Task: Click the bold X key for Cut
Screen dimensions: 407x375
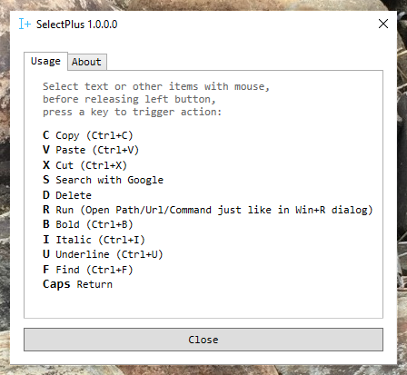Action: point(46,165)
